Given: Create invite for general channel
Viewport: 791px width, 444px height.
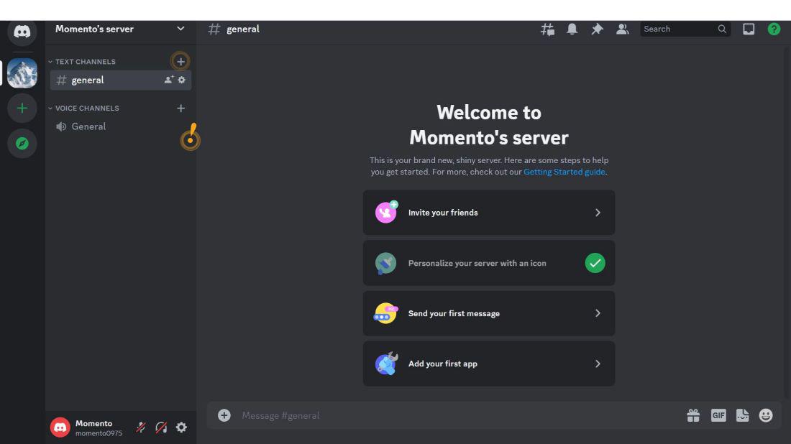Looking at the screenshot, I should 168,80.
